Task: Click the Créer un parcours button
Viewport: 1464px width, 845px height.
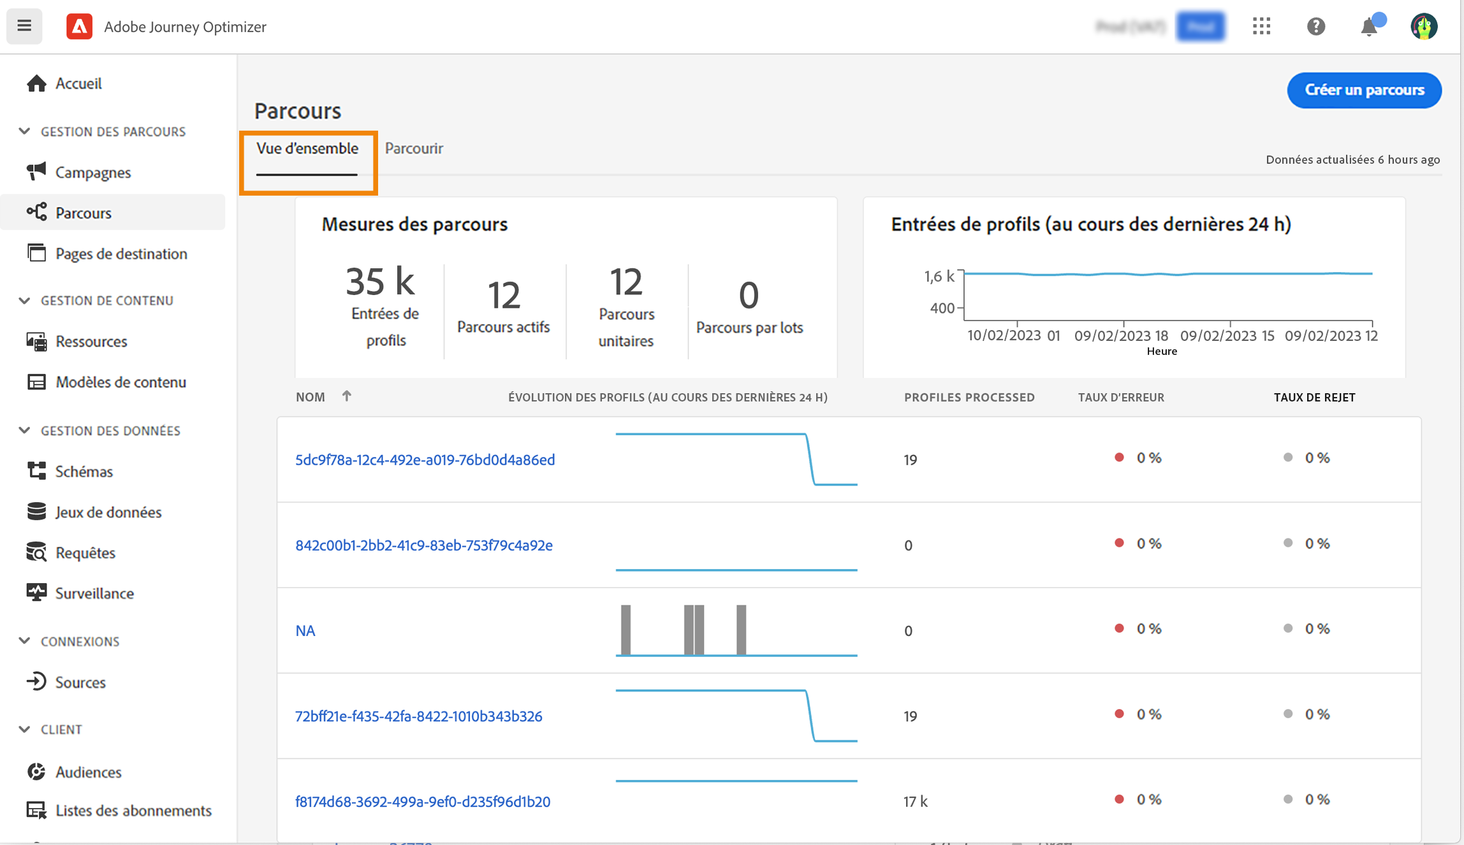Action: tap(1364, 90)
